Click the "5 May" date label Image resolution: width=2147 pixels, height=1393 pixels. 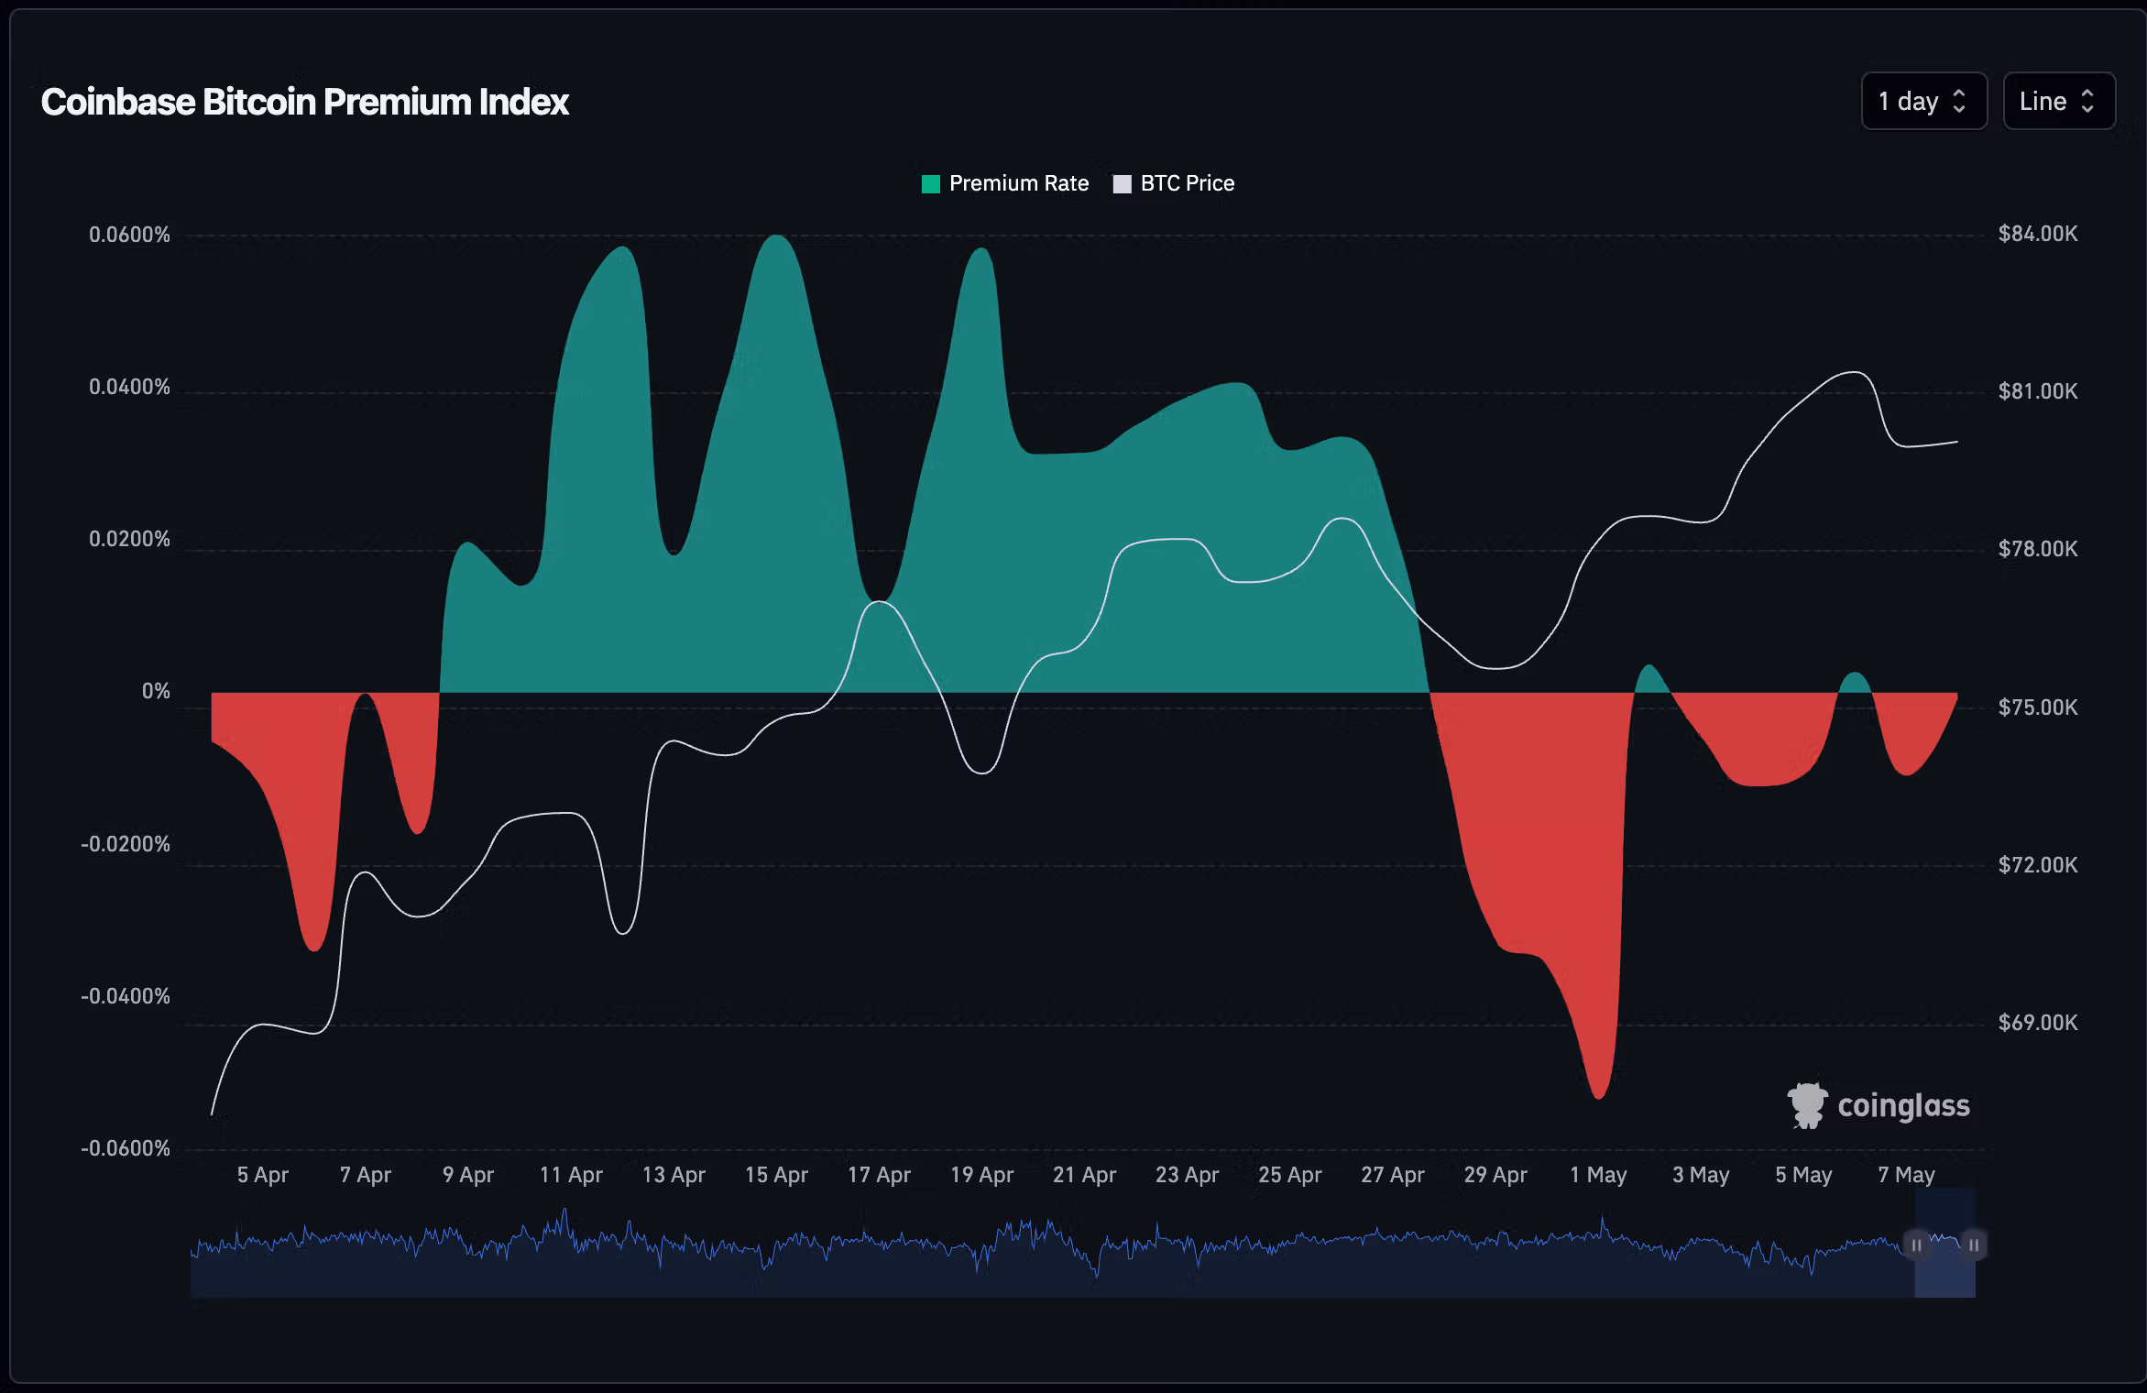pos(1803,1175)
